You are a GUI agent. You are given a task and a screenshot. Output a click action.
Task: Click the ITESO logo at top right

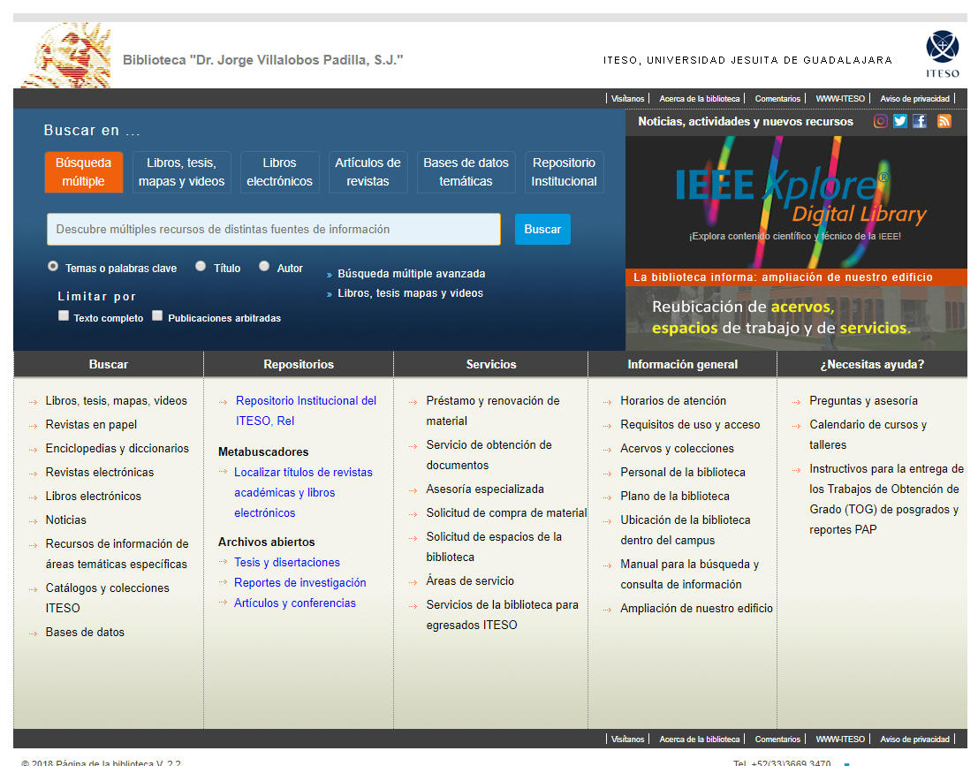(943, 54)
